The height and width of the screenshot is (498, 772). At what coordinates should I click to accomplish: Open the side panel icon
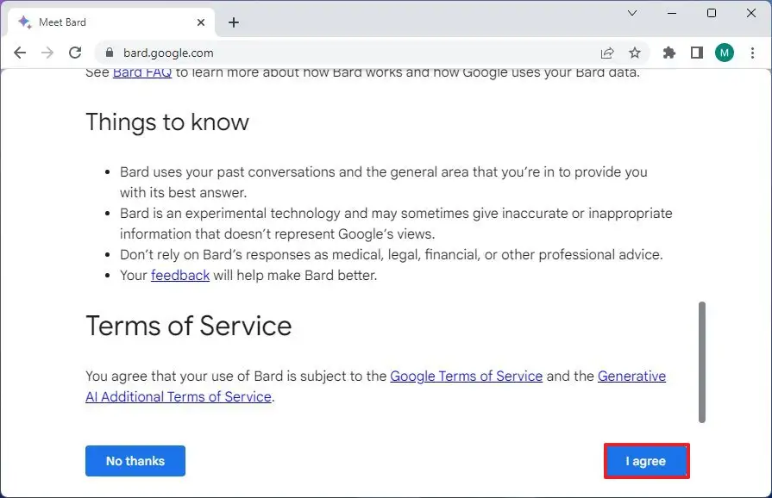pos(697,52)
